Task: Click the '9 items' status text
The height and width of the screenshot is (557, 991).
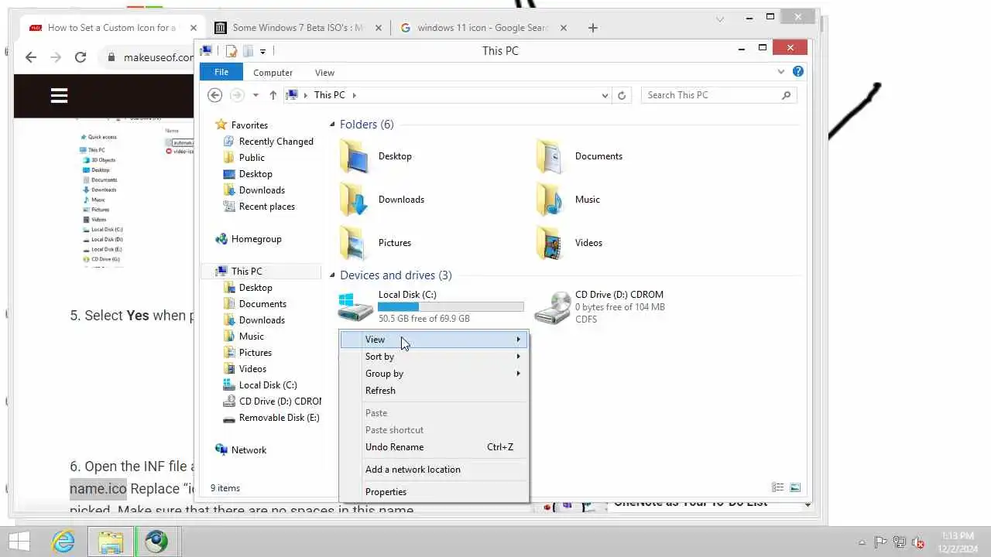Action: tap(225, 488)
